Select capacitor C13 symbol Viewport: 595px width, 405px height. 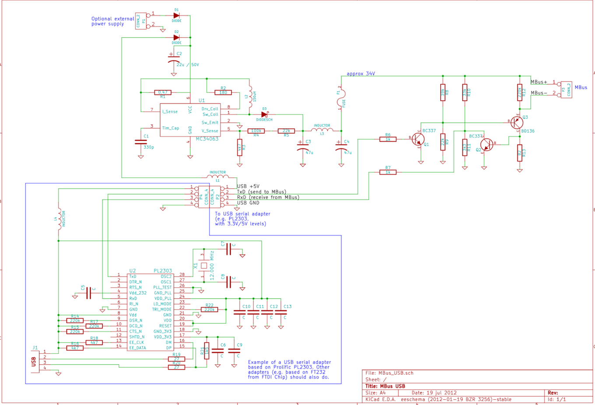click(281, 312)
